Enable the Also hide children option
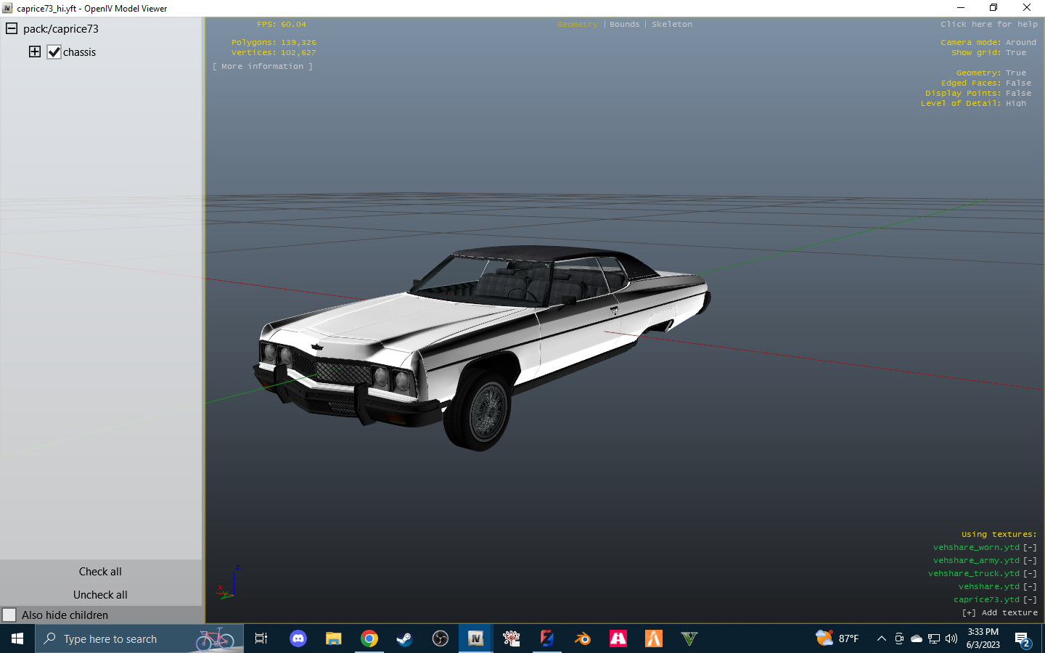The width and height of the screenshot is (1045, 653). 10,615
